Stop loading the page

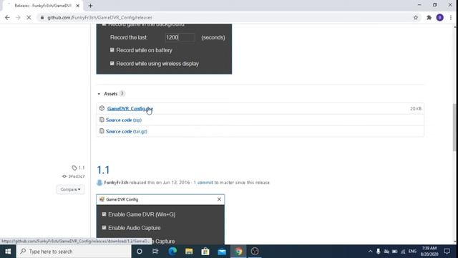pos(29,17)
